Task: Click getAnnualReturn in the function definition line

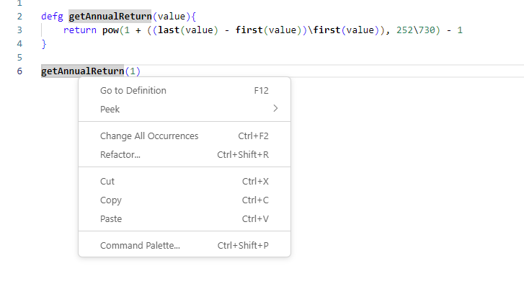Action: click(110, 16)
